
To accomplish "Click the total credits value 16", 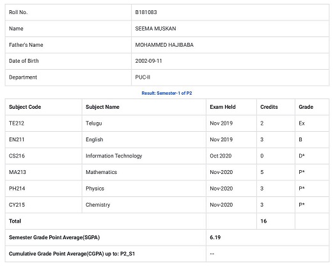I will pos(263,221).
